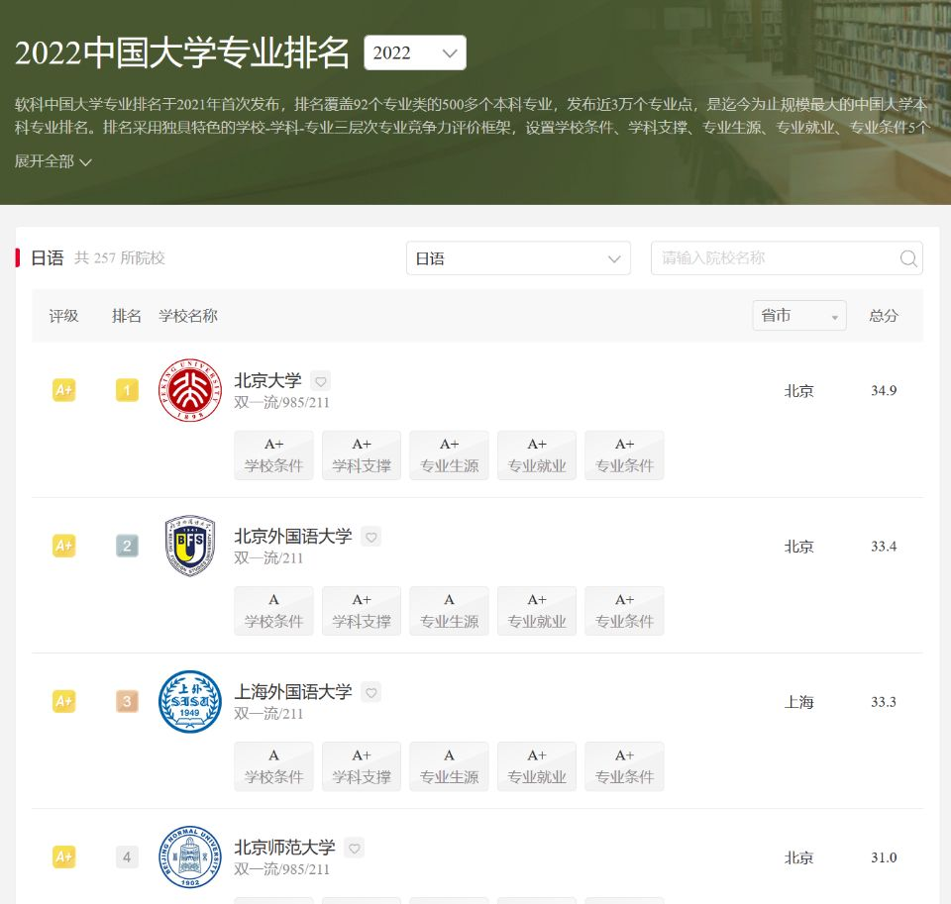This screenshot has height=904, width=951.
Task: Click the school name search field
Action: [787, 258]
